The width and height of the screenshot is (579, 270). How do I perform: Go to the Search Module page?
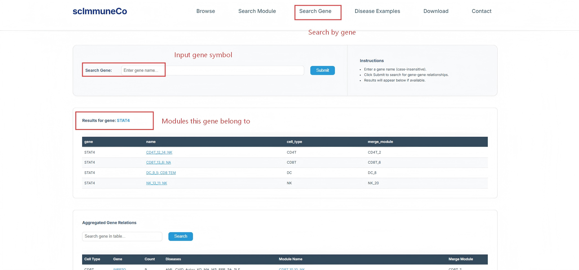[x=257, y=11]
